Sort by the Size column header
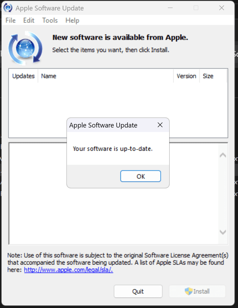The height and width of the screenshot is (308, 238). click(213, 76)
